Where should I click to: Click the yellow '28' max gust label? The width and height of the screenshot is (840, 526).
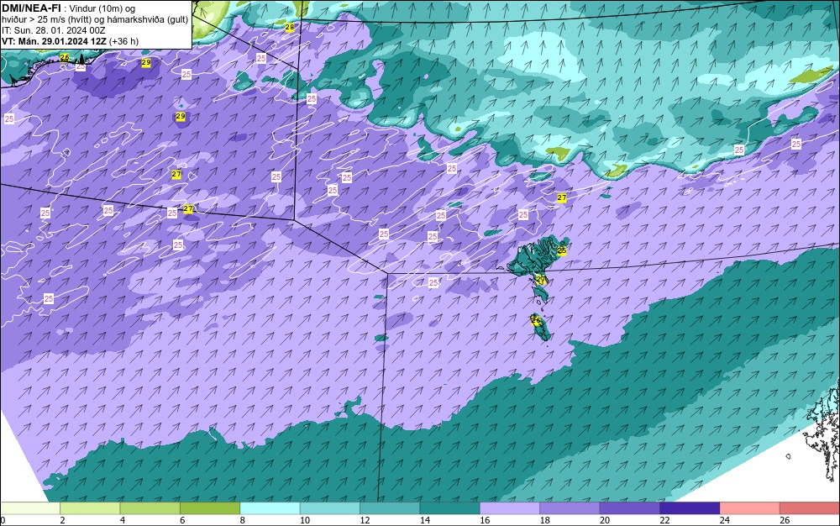pos(290,27)
